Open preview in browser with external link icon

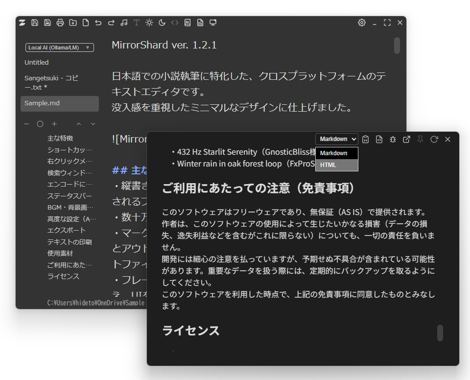(x=406, y=139)
